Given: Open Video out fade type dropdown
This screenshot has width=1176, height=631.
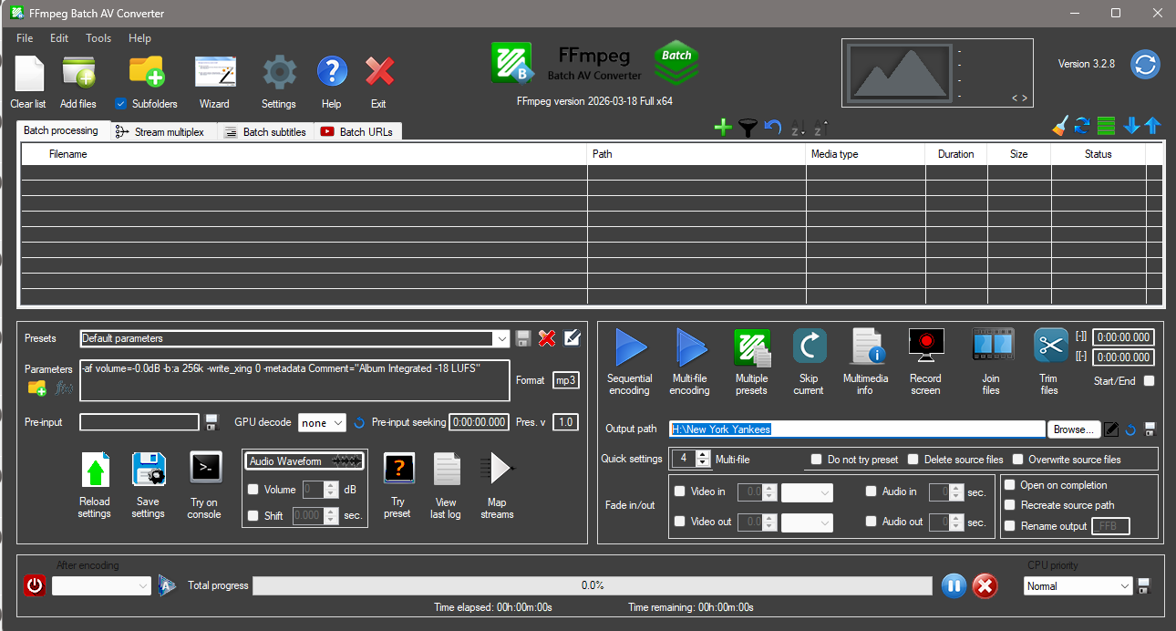Looking at the screenshot, I should 808,522.
